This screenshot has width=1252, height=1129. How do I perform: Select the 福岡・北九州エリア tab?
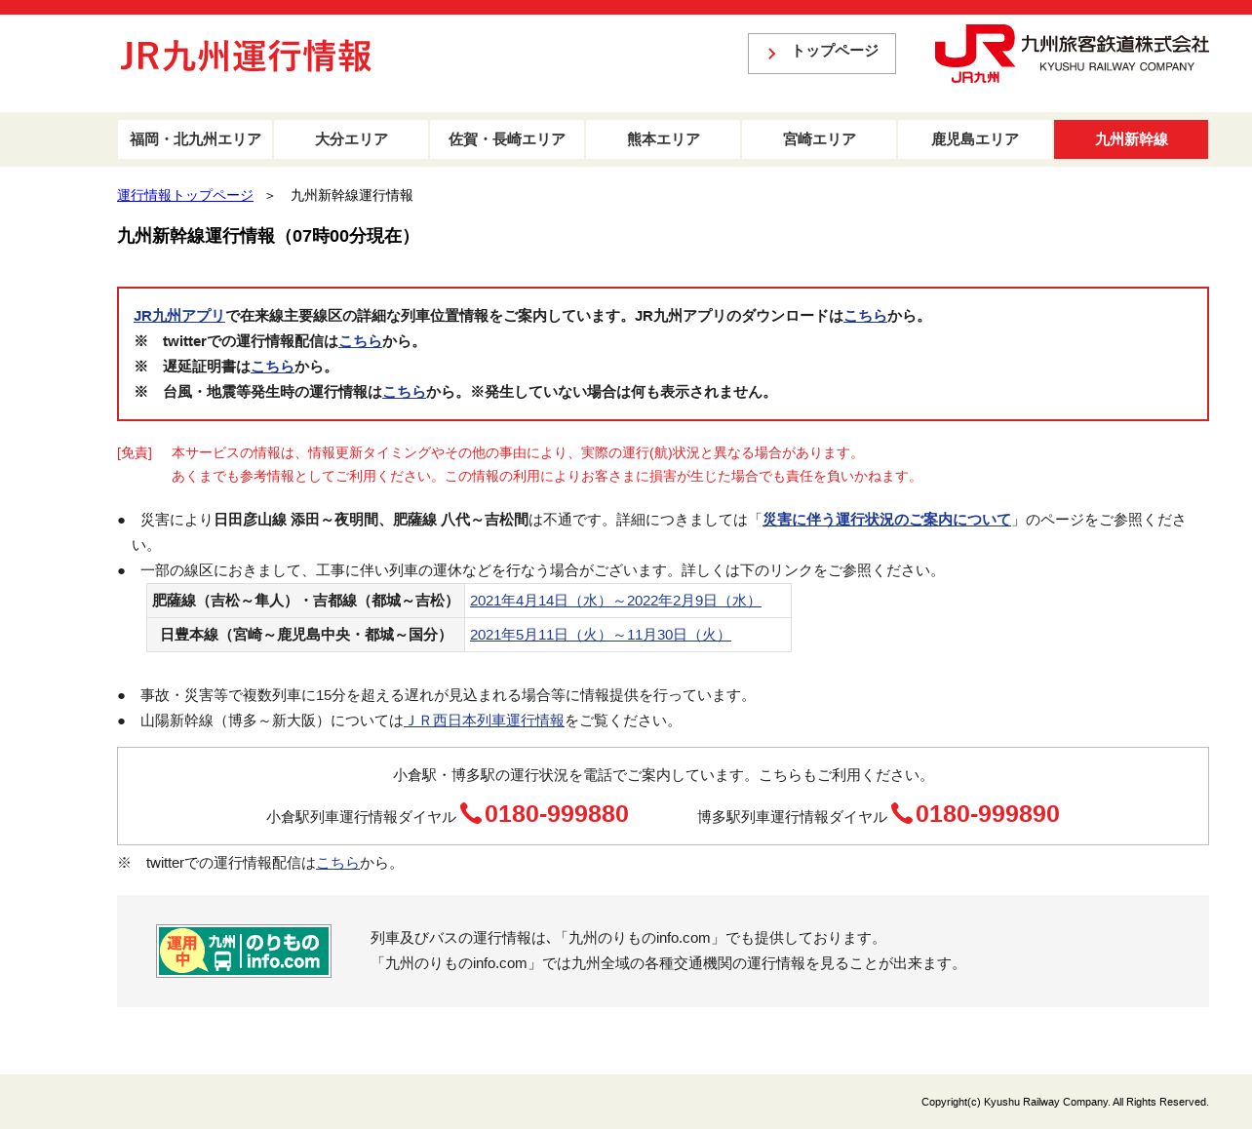[195, 139]
